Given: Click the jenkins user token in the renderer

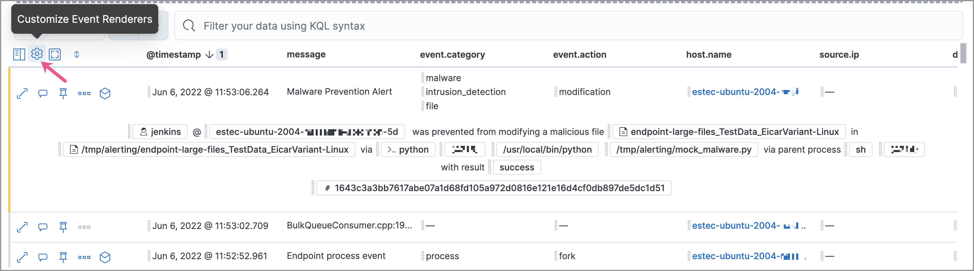Looking at the screenshot, I should 160,132.
